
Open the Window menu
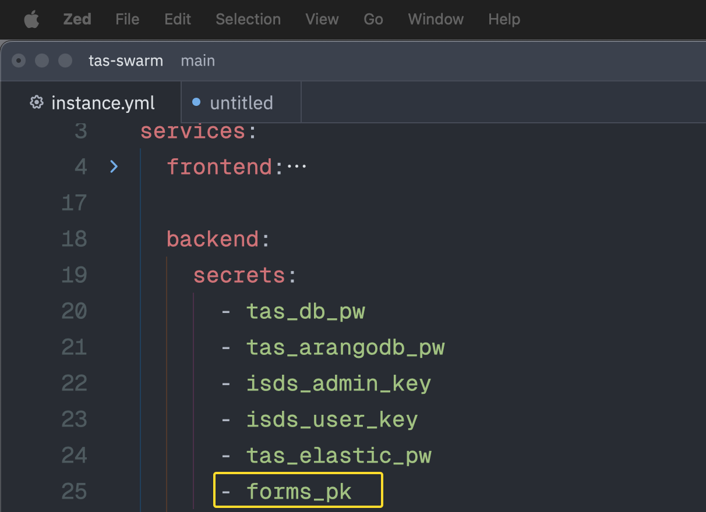tap(436, 19)
